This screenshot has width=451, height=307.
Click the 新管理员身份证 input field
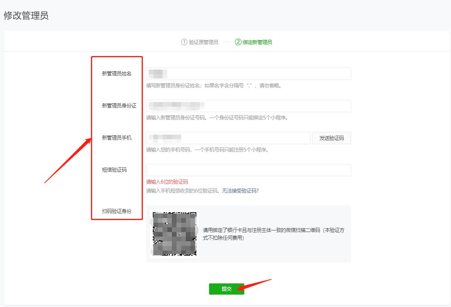click(x=248, y=106)
